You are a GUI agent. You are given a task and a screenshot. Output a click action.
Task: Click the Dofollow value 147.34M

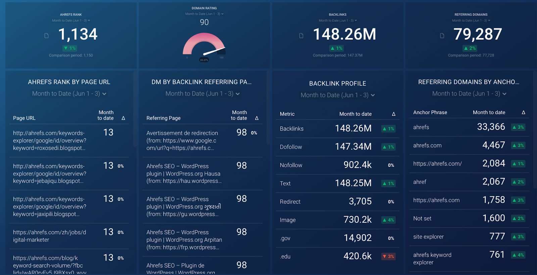(x=353, y=147)
